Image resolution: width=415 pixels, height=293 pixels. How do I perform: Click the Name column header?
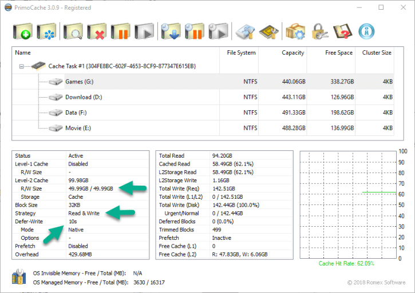point(114,53)
